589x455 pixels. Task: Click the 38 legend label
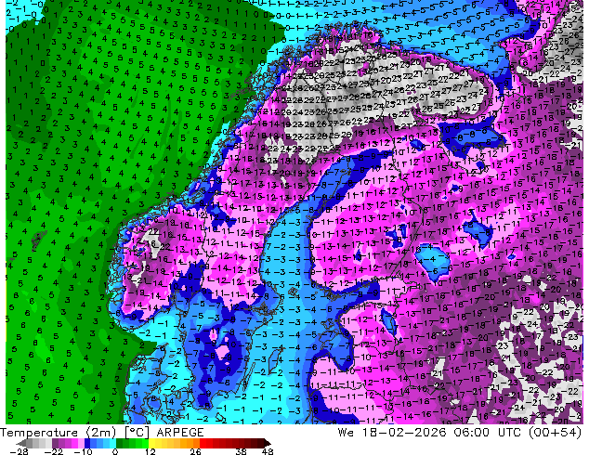pyautogui.click(x=242, y=451)
